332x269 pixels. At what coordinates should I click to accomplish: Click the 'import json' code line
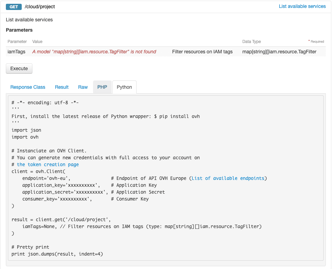[26, 130]
